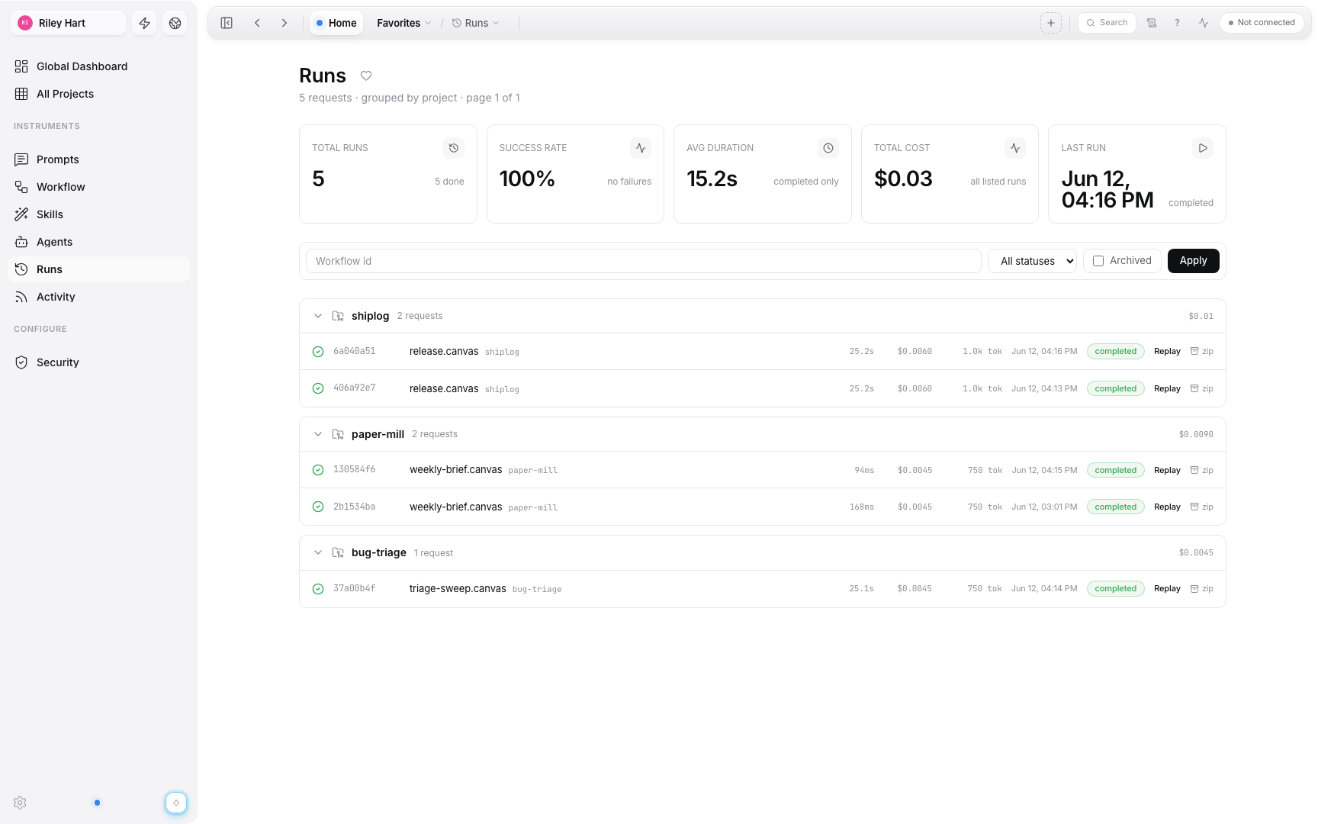Viewport: 1318px width, 824px height.
Task: Click status check icon for run 130584f6
Action: point(318,470)
